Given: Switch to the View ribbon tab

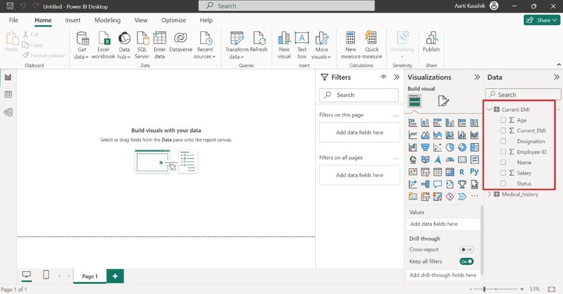Looking at the screenshot, I should coord(141,20).
